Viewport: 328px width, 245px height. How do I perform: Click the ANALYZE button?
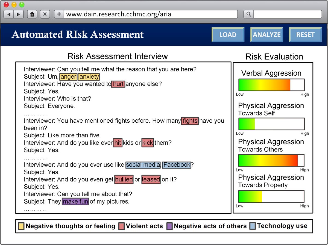[266, 35]
